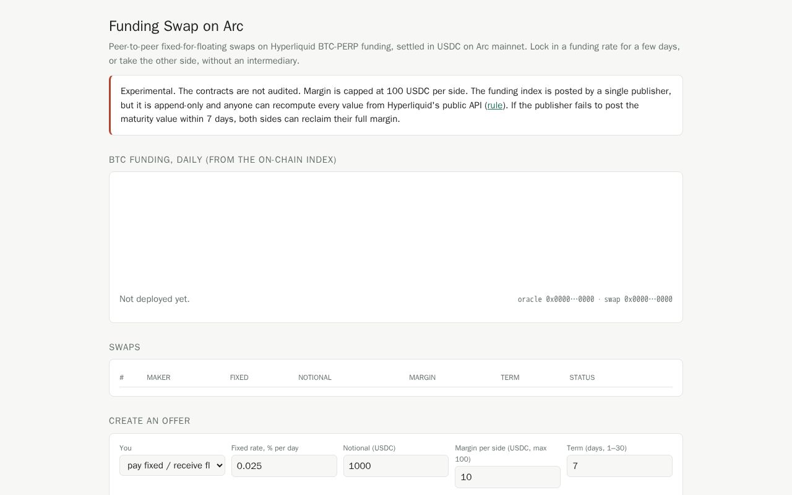The image size is (792, 495).
Task: Select the 'Fixed rate, % per day' label
Action: coord(265,448)
